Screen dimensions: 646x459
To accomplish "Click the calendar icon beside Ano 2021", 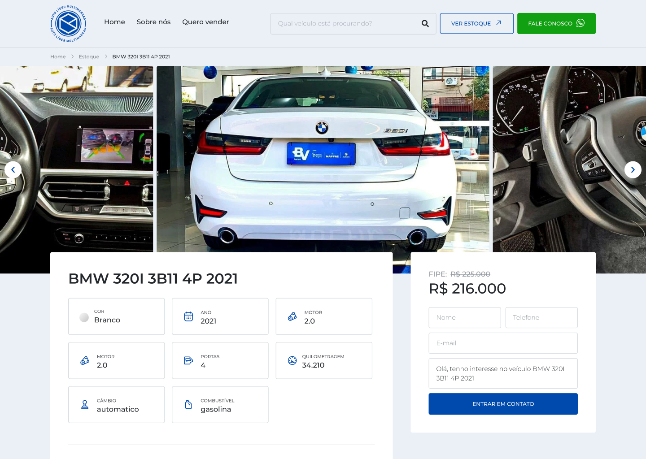I will point(188,316).
